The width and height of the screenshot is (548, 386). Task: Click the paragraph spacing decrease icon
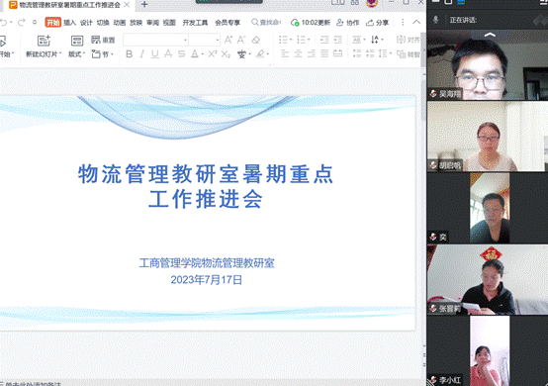click(370, 53)
